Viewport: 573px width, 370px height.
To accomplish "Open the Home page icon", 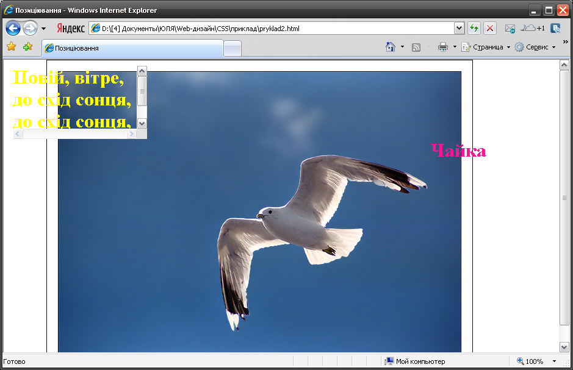I will point(391,47).
